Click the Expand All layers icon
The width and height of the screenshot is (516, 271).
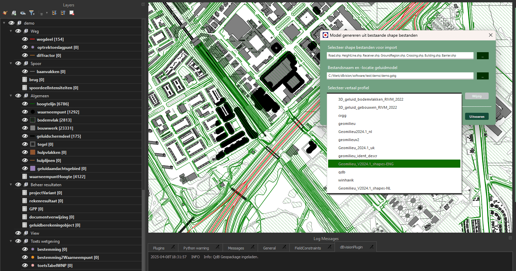pos(54,13)
